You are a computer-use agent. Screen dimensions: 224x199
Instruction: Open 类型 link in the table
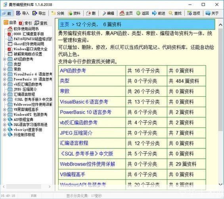point(65,81)
